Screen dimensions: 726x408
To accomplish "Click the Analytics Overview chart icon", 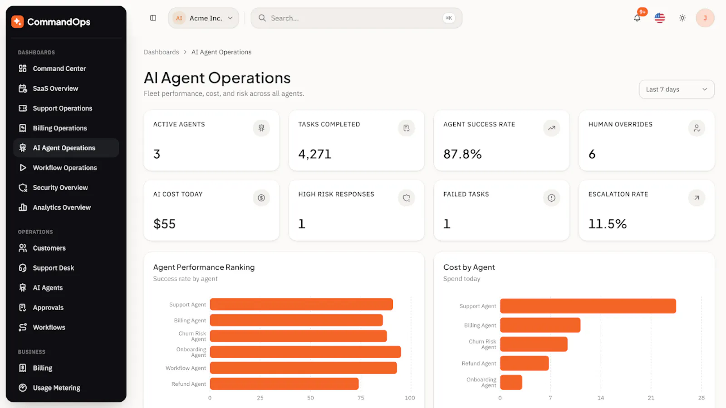I will [x=23, y=208].
